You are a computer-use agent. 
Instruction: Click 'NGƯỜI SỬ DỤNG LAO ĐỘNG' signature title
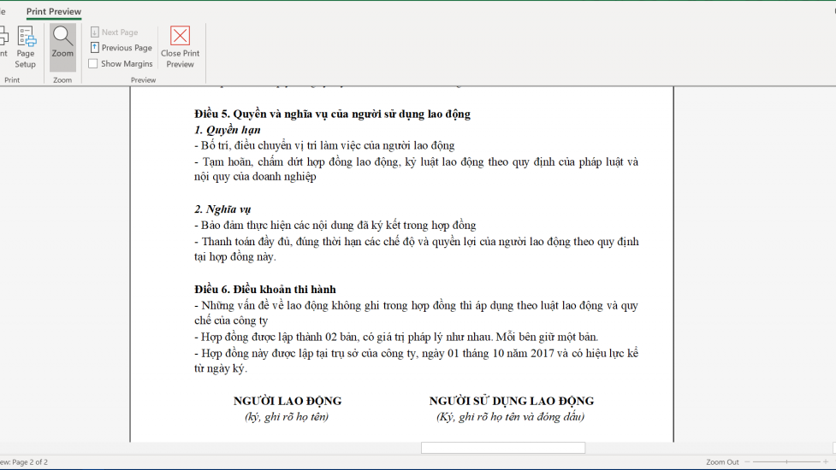512,401
